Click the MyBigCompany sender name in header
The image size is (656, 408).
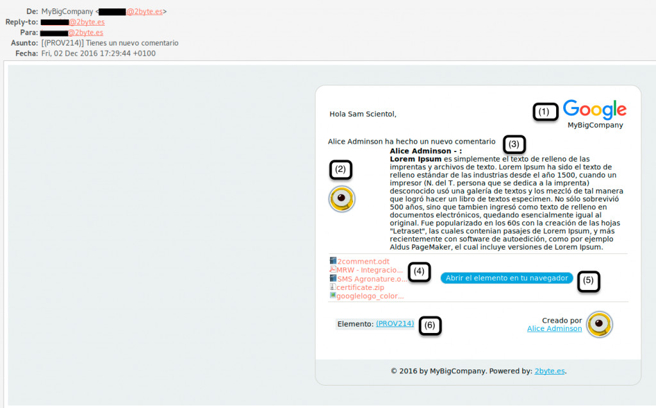pyautogui.click(x=67, y=12)
